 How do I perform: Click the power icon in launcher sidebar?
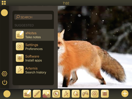click(x=5, y=82)
